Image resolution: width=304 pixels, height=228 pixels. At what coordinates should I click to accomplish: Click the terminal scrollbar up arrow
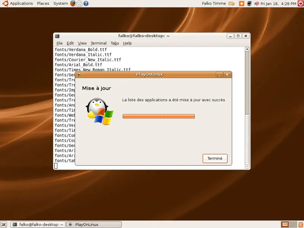(x=247, y=49)
